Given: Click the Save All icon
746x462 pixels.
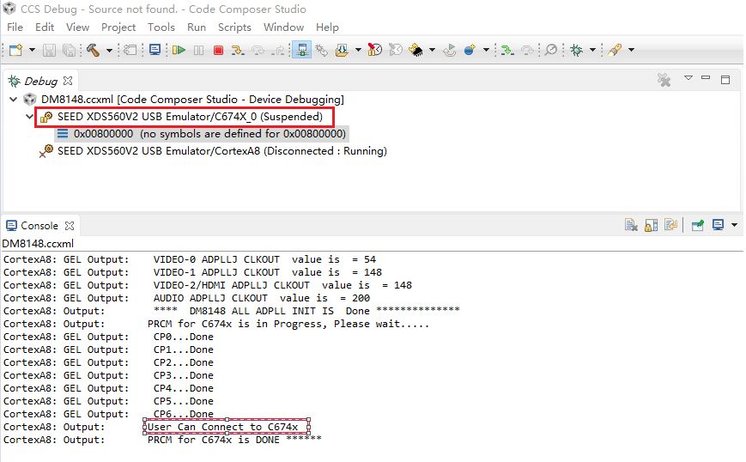Looking at the screenshot, I should pyautogui.click(x=69, y=50).
